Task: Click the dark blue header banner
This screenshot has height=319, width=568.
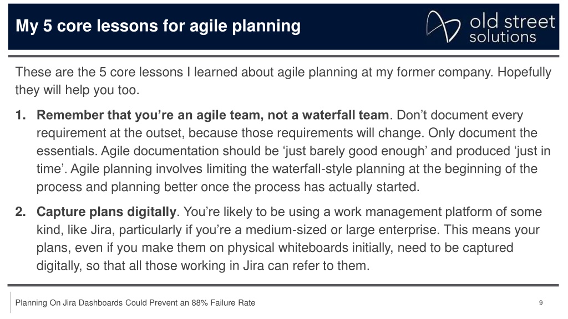Action: (x=283, y=27)
